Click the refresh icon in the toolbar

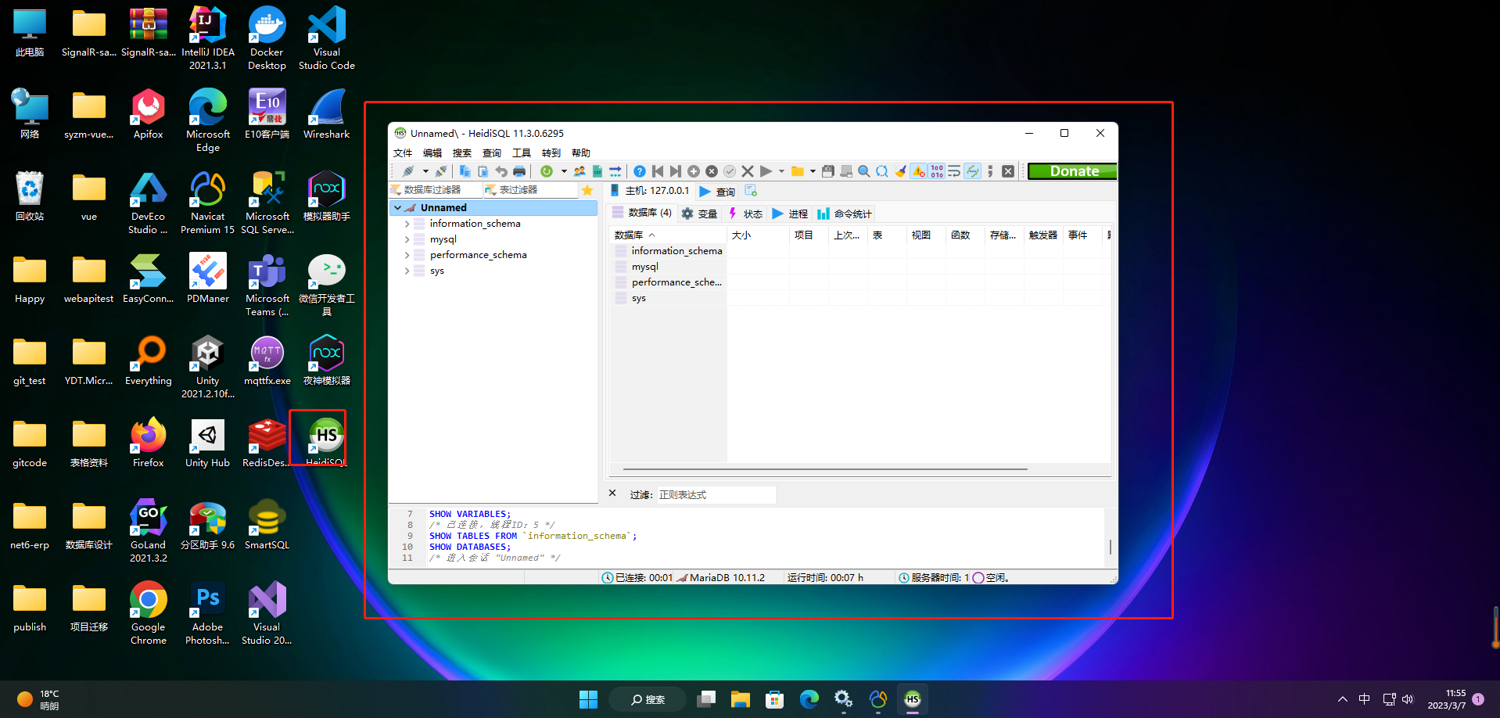click(547, 171)
